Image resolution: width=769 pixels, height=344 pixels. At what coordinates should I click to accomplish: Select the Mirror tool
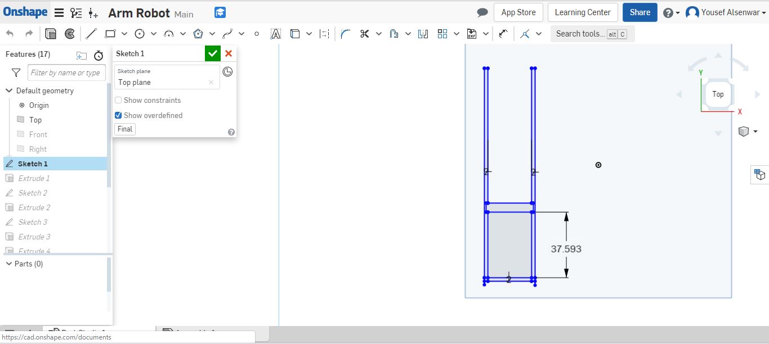[x=423, y=34]
